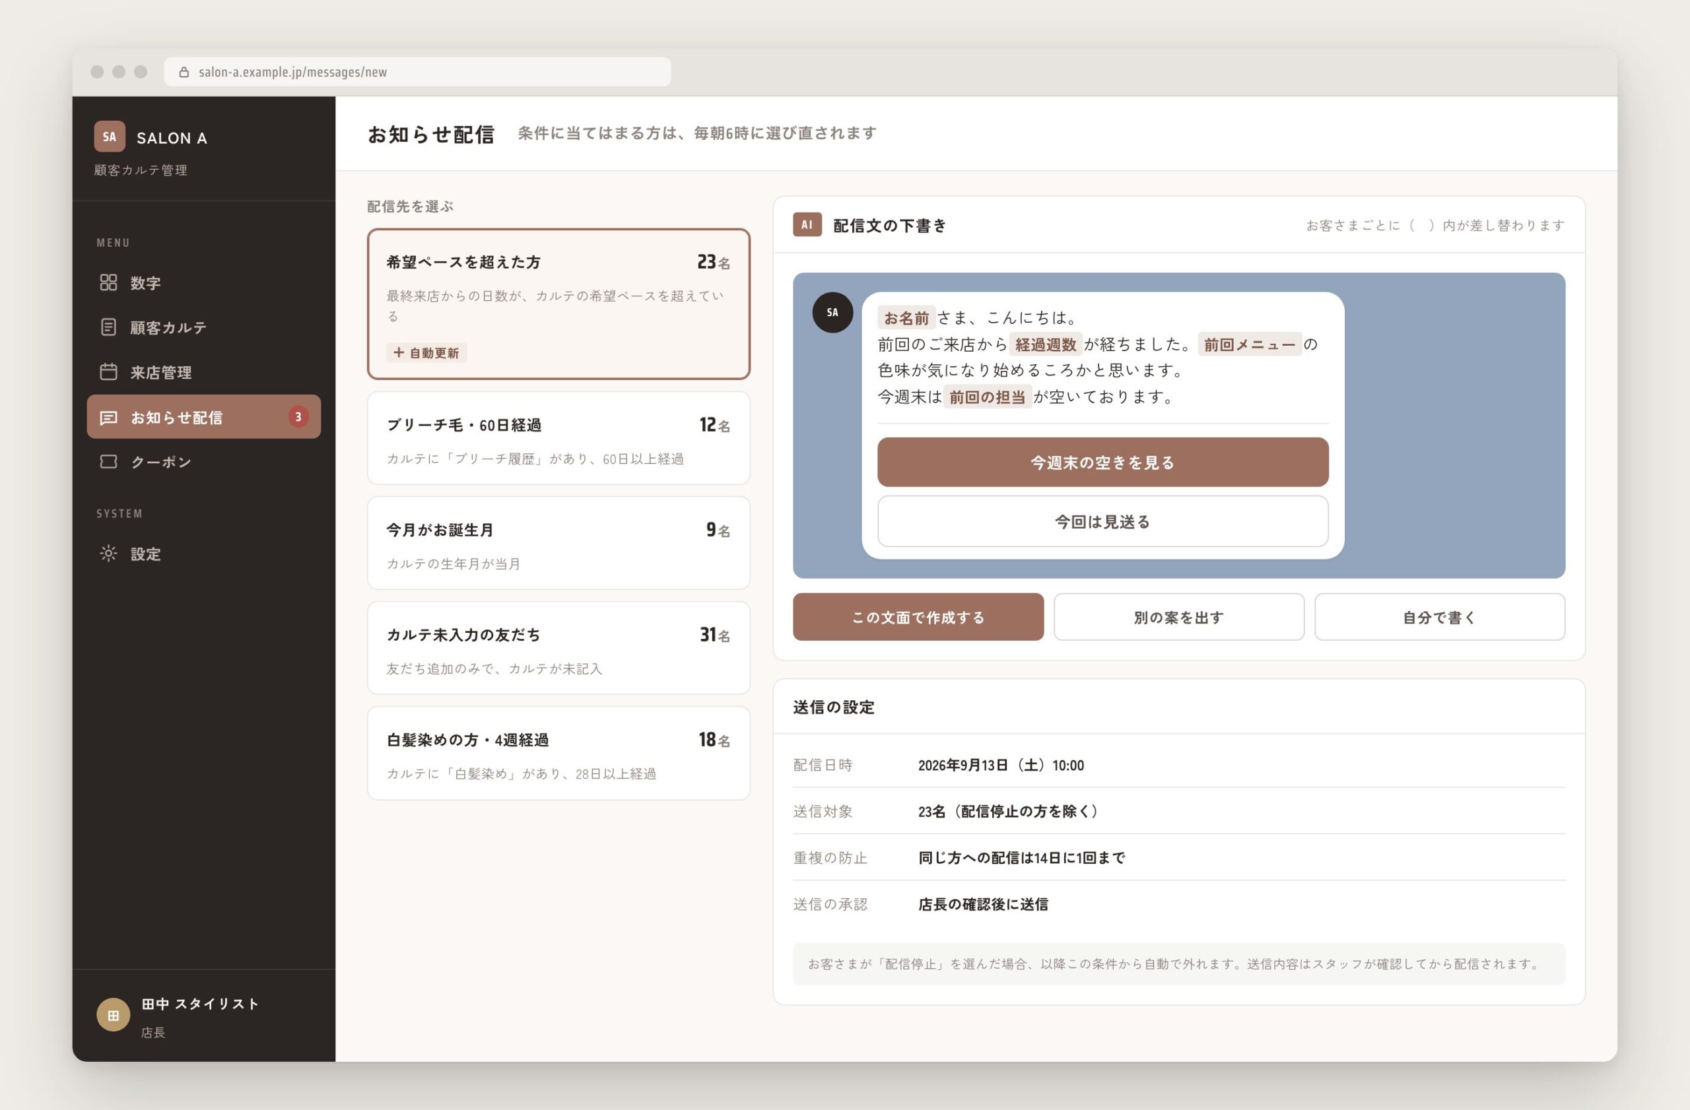Viewport: 1690px width, 1110px height.
Task: Click the クーポン ticket icon
Action: click(x=108, y=461)
